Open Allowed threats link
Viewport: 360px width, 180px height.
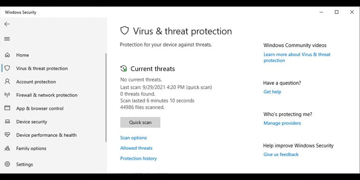click(x=136, y=148)
